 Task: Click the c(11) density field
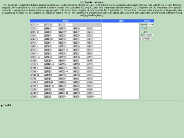pos(97,64)
